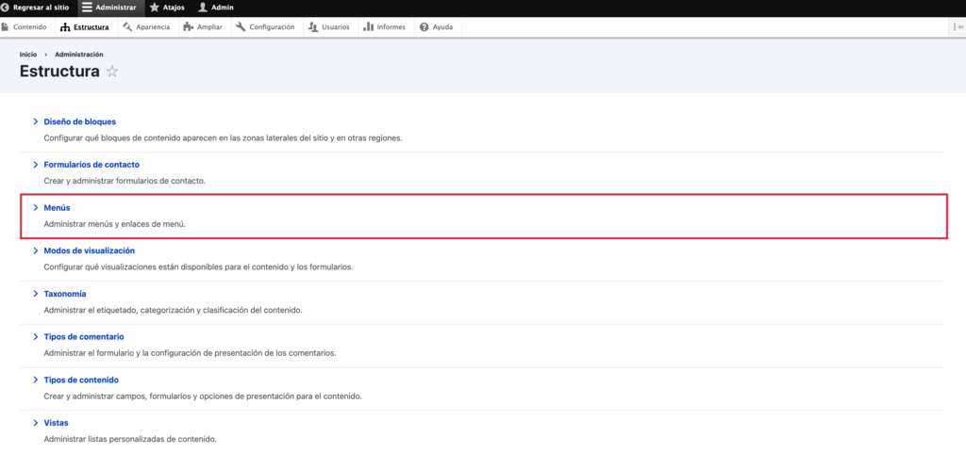Expand chevron beside Menús

pos(36,208)
